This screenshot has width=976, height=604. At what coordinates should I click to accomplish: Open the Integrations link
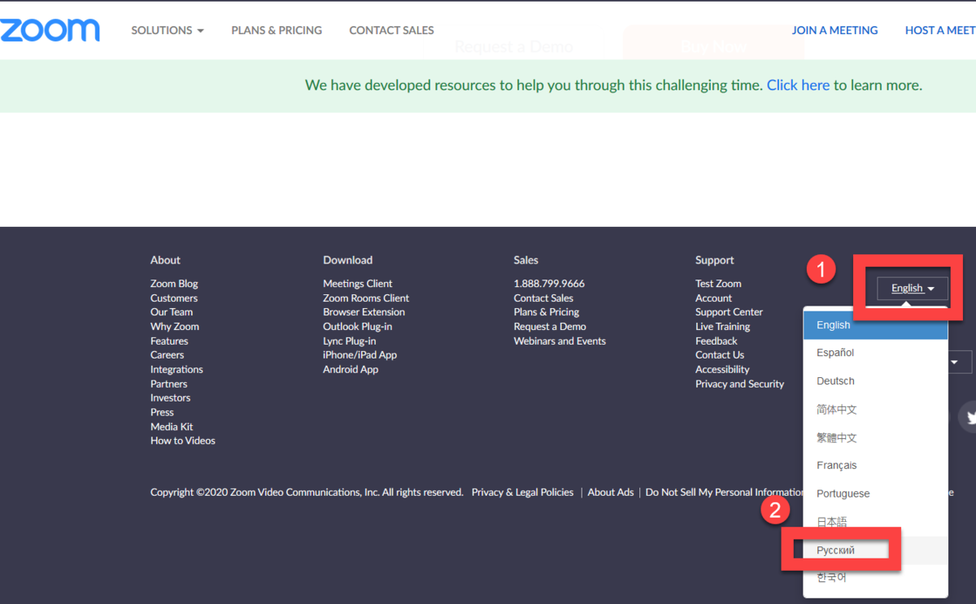pos(176,370)
